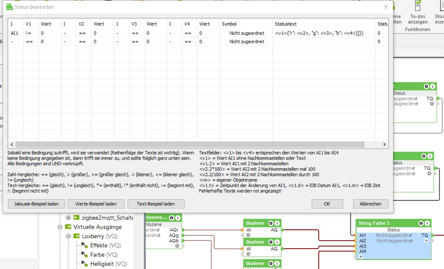Open the gear icon on the lowest Skalierer block
The height and width of the screenshot is (269, 444).
[x=270, y=263]
